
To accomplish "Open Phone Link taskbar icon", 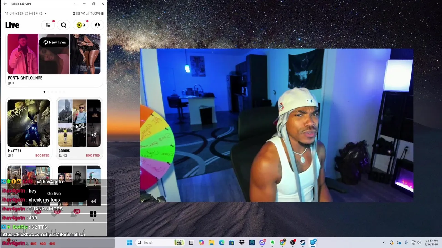I will tap(313, 242).
